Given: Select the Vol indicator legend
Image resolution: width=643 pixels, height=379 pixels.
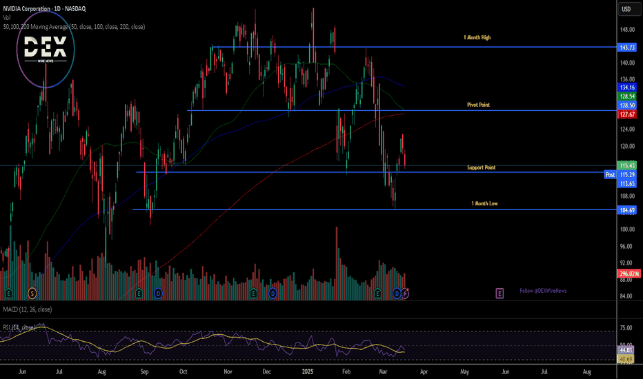Looking at the screenshot, I should (7, 18).
